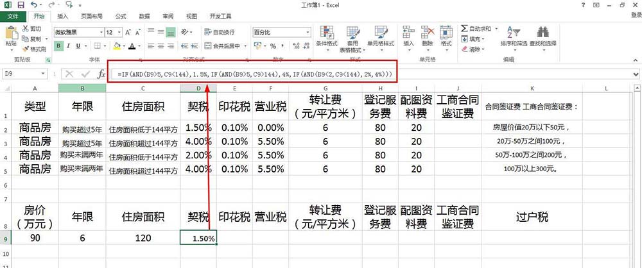Click the Undo arrow icon
This screenshot has height=268, width=642.
[x=33, y=5]
